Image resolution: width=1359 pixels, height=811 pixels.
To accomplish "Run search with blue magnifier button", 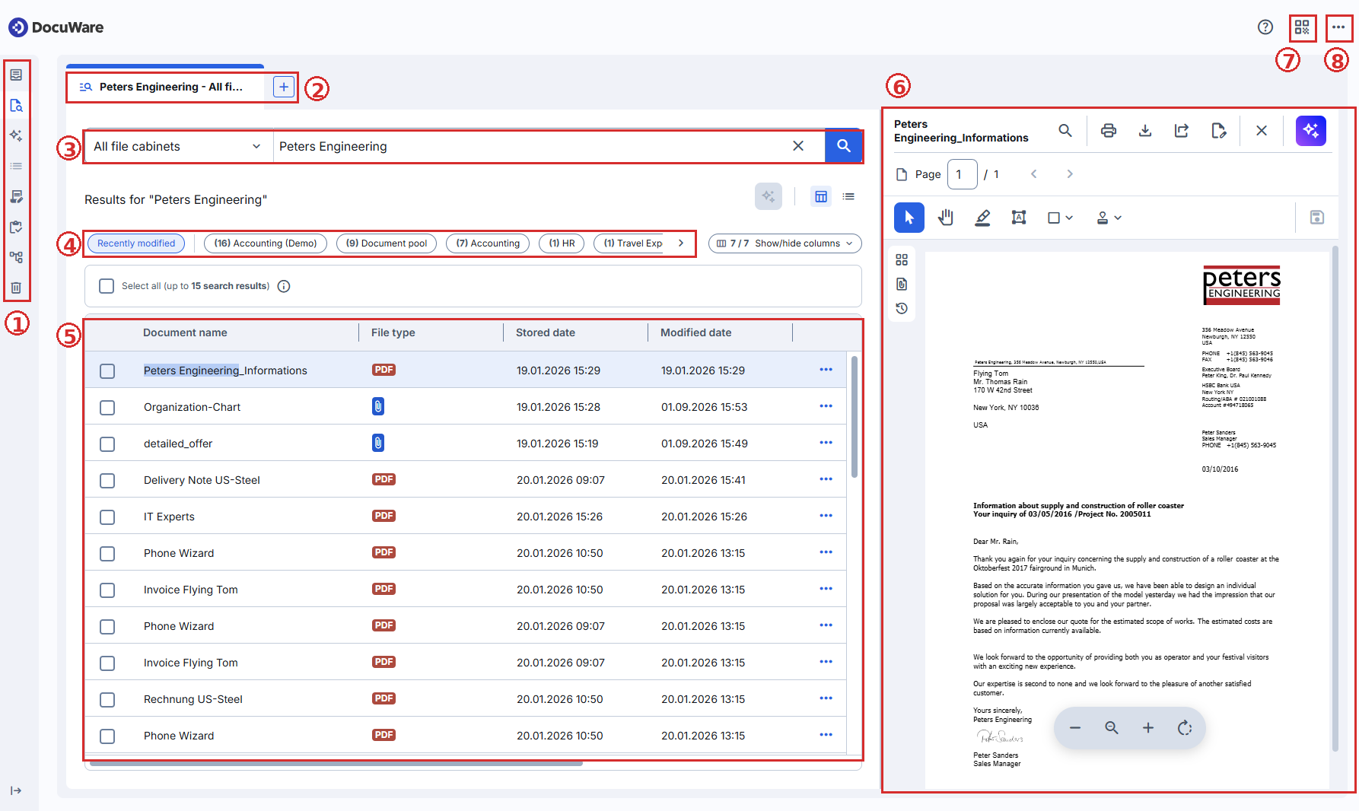I will pos(843,146).
